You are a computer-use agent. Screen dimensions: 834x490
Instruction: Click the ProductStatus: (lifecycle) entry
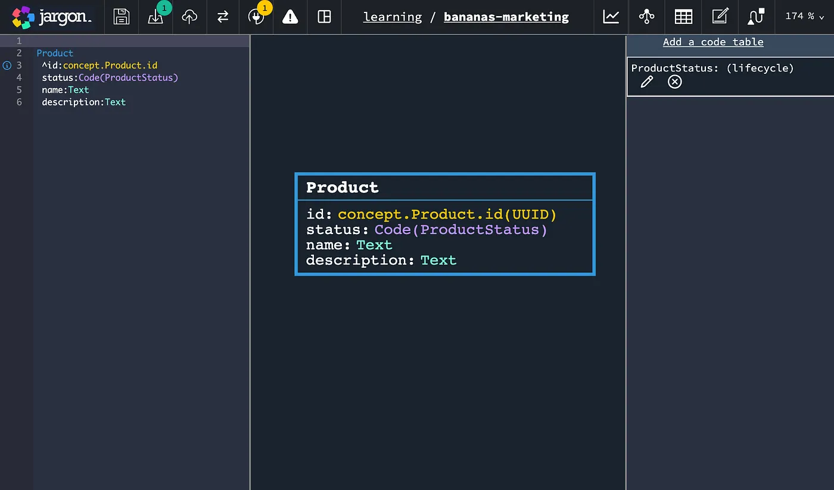712,68
